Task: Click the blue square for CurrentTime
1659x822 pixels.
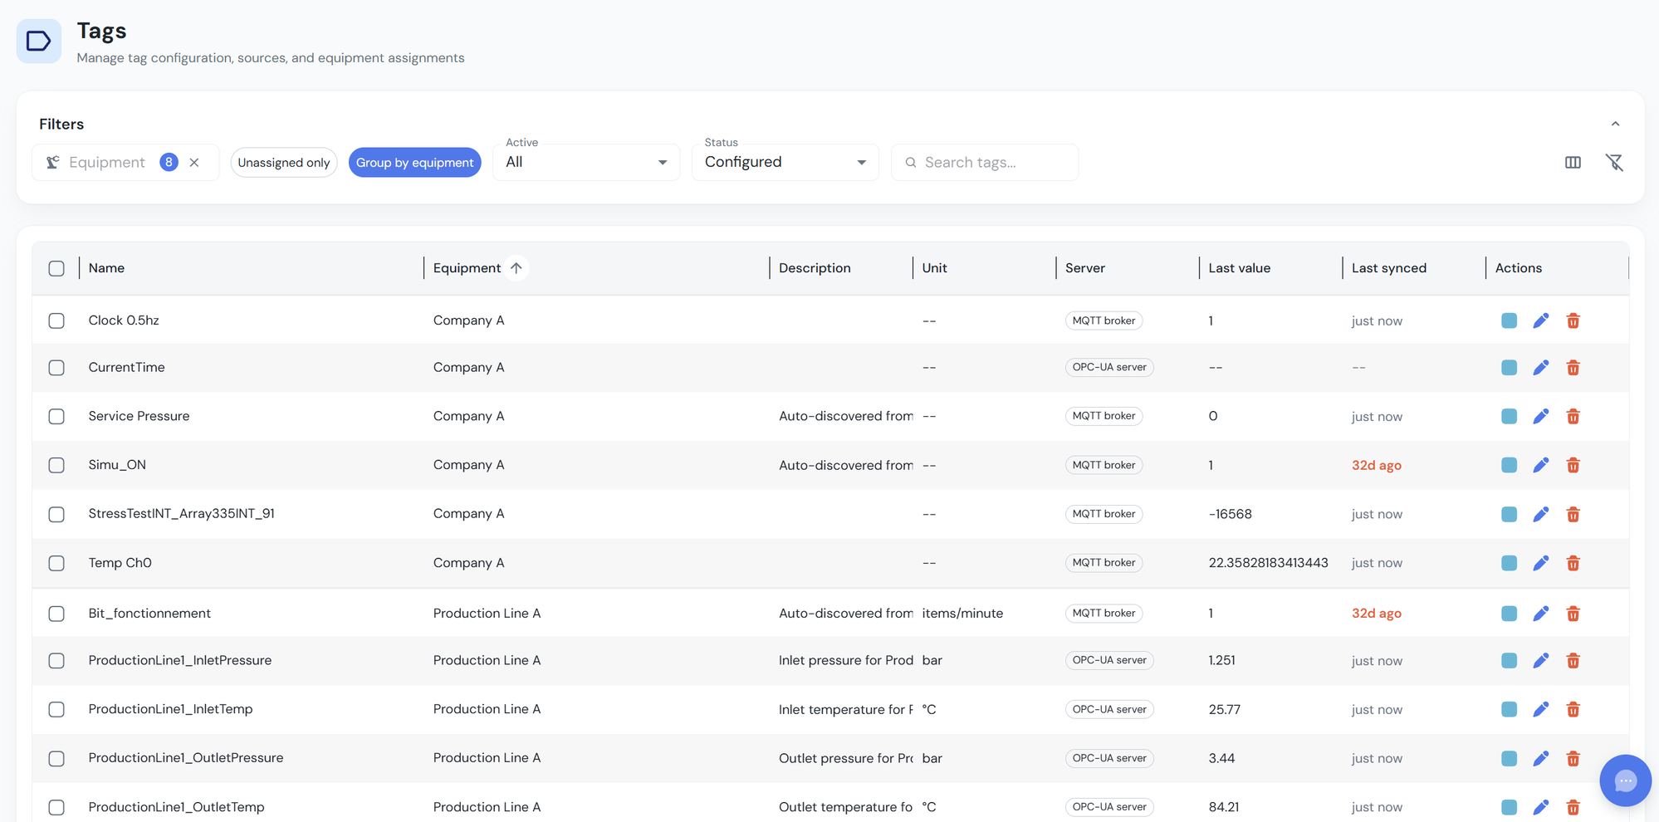Action: coord(1510,368)
